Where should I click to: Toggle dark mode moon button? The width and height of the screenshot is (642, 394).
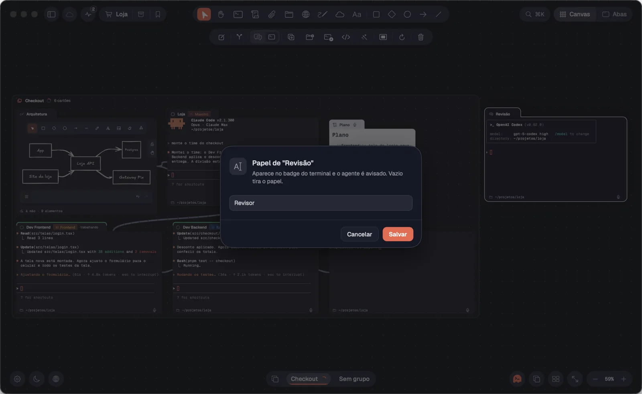(37, 379)
